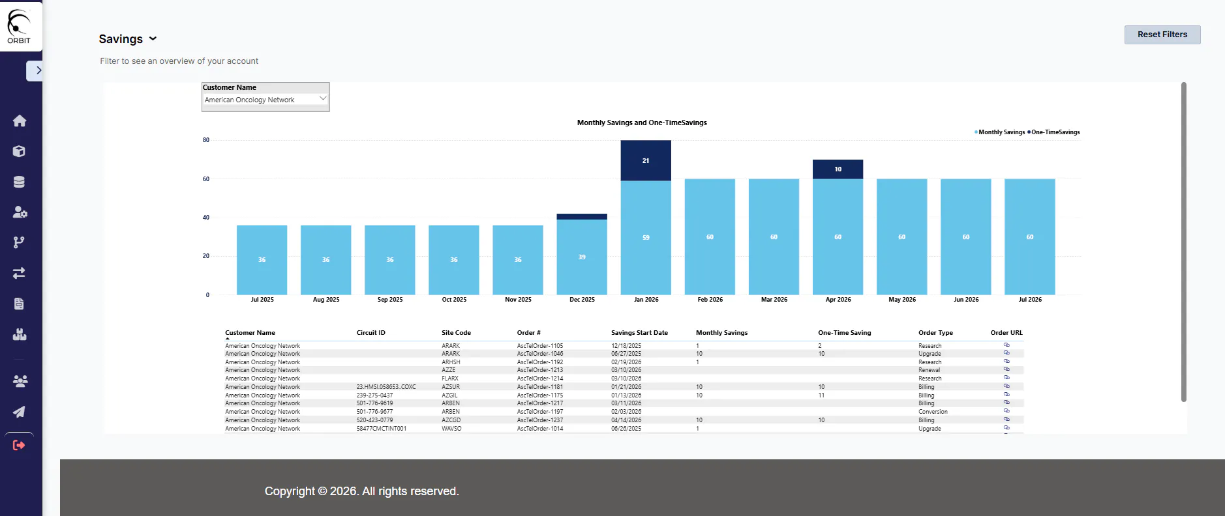Open the user settings icon in sidebar

tap(20, 212)
